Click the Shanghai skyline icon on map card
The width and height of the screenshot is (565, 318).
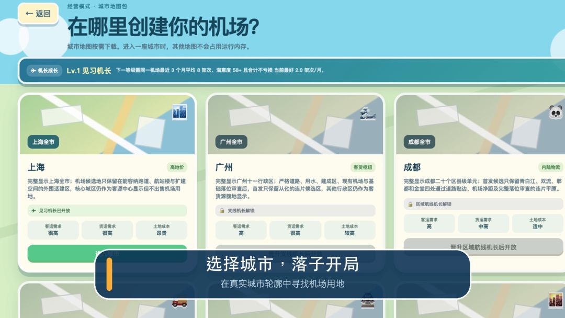179,111
